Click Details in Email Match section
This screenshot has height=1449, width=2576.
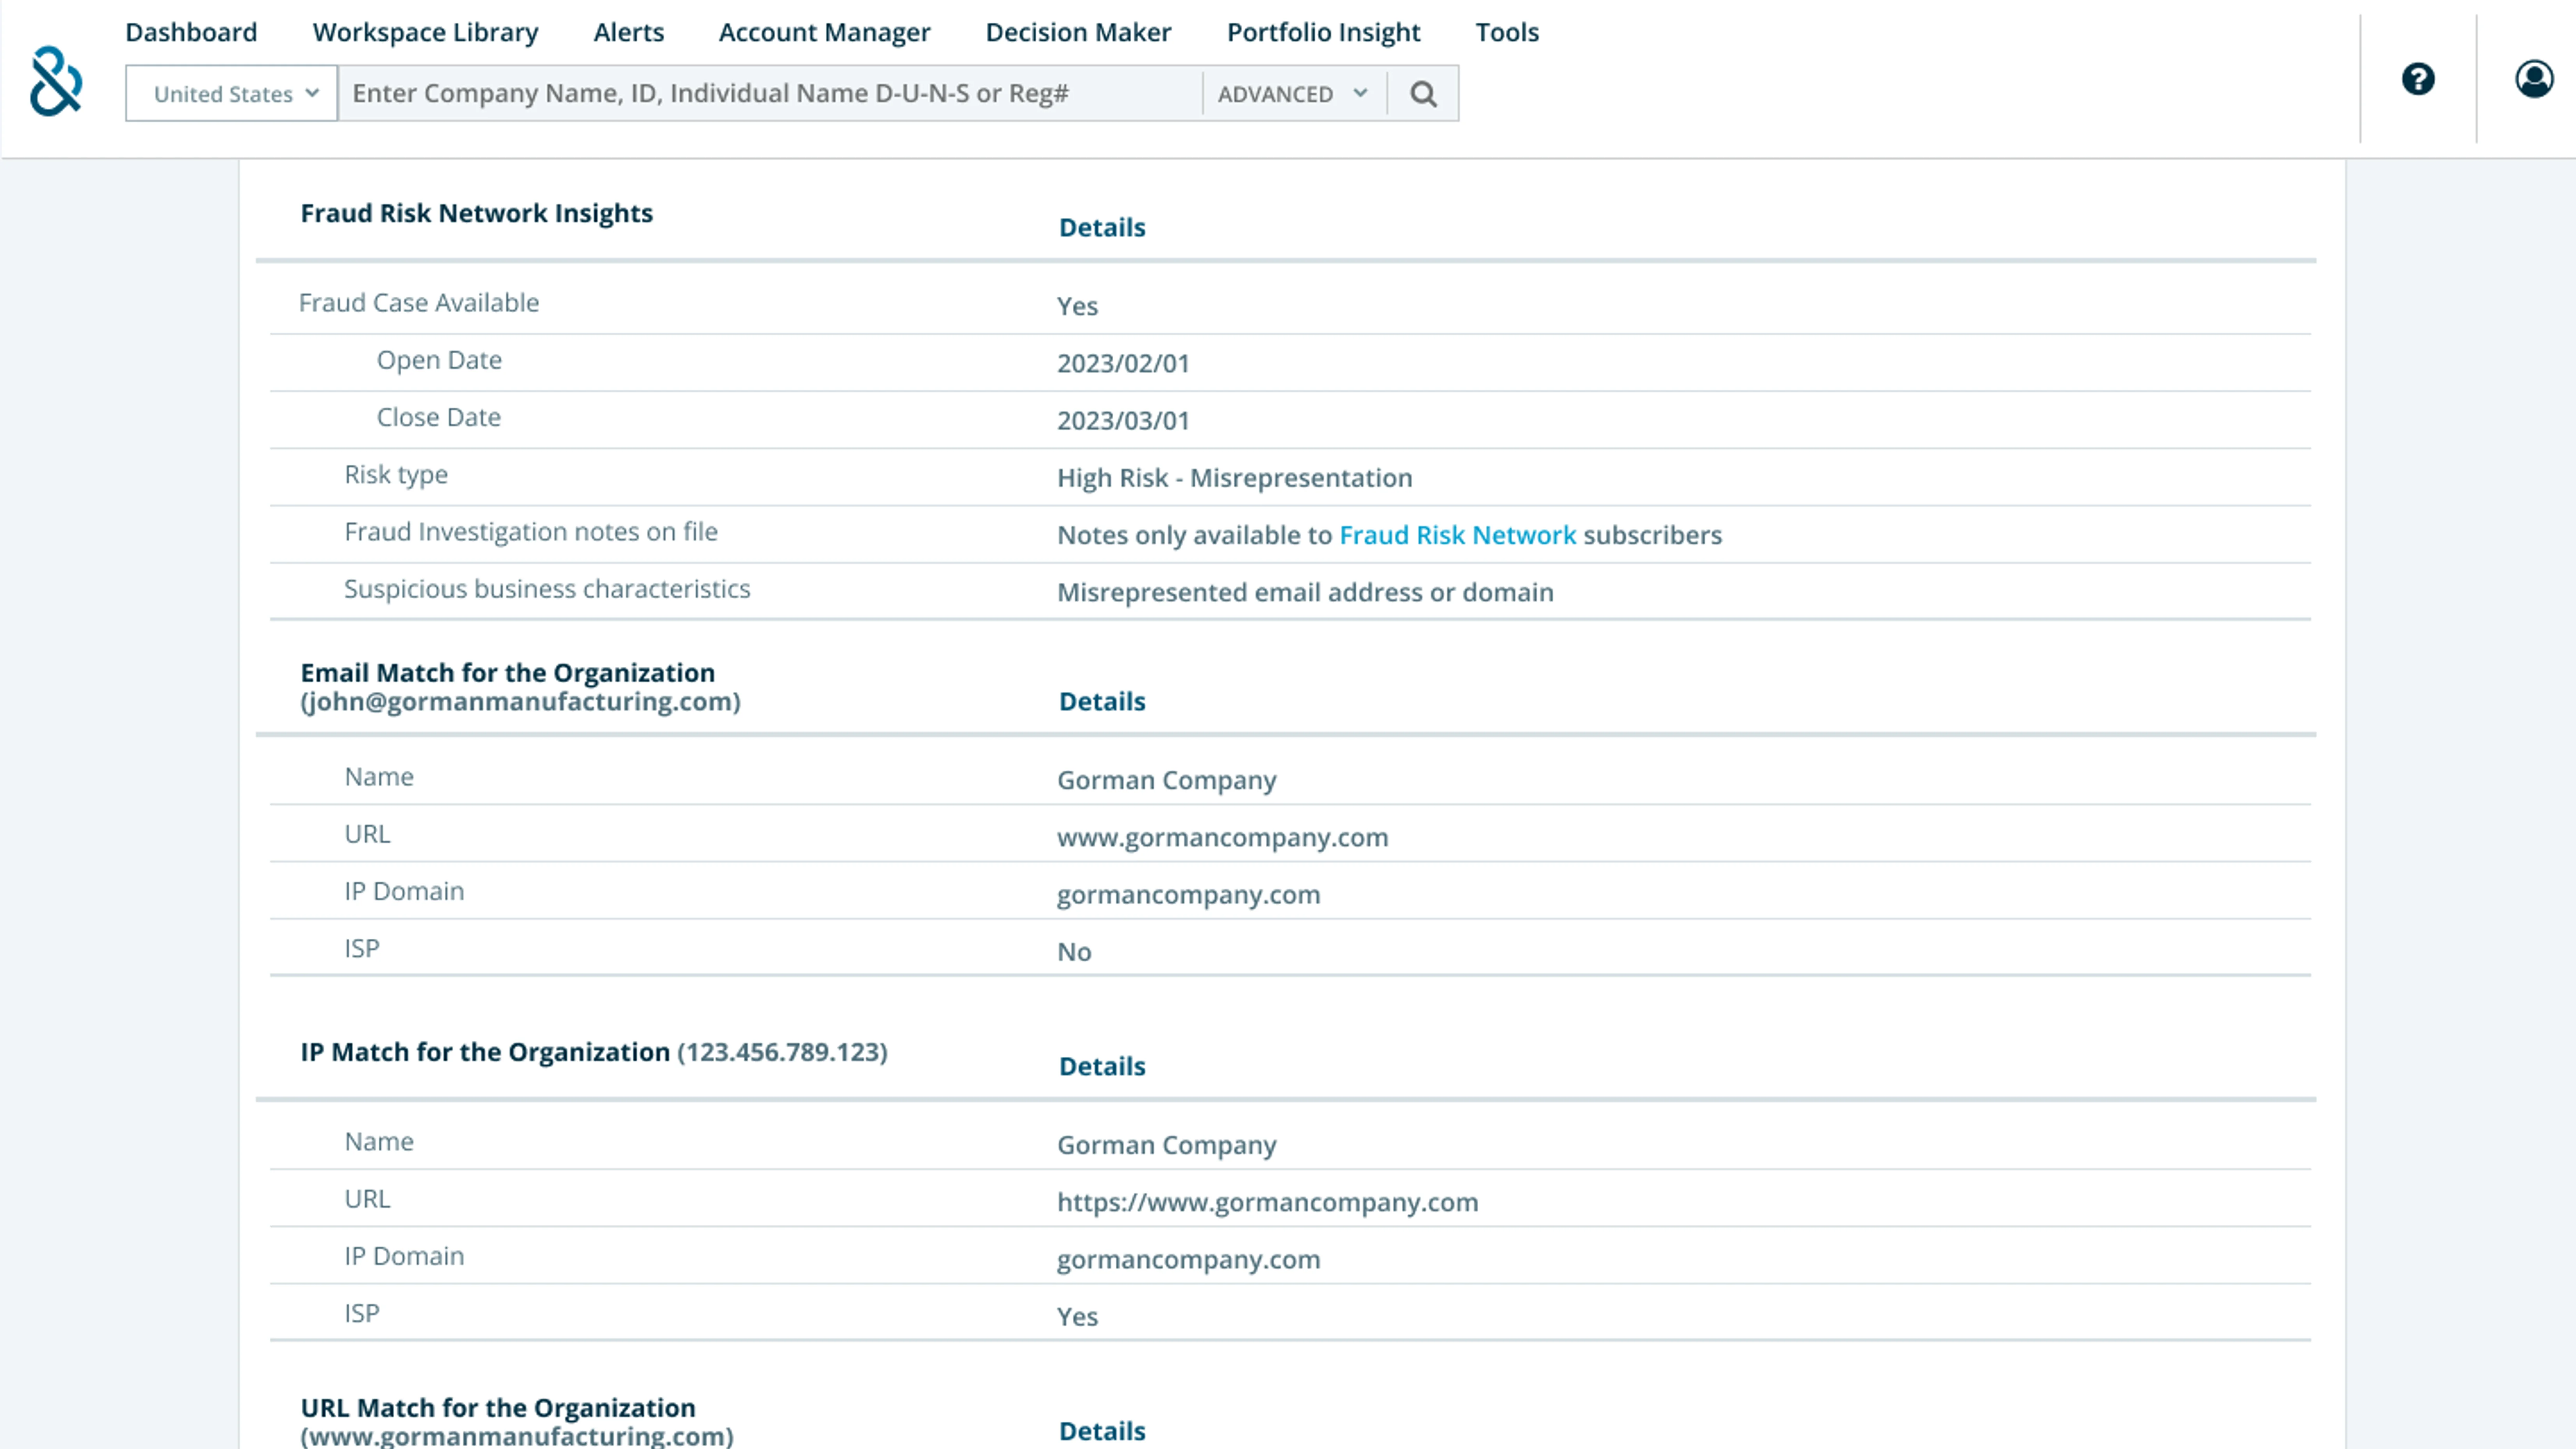coord(1102,702)
